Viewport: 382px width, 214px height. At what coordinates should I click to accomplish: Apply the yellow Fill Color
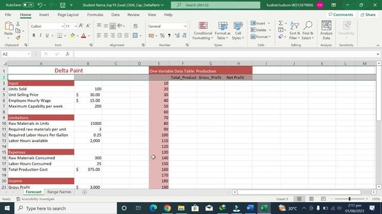(x=72, y=36)
